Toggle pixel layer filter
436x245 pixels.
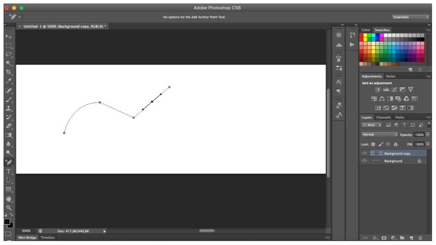(389, 125)
